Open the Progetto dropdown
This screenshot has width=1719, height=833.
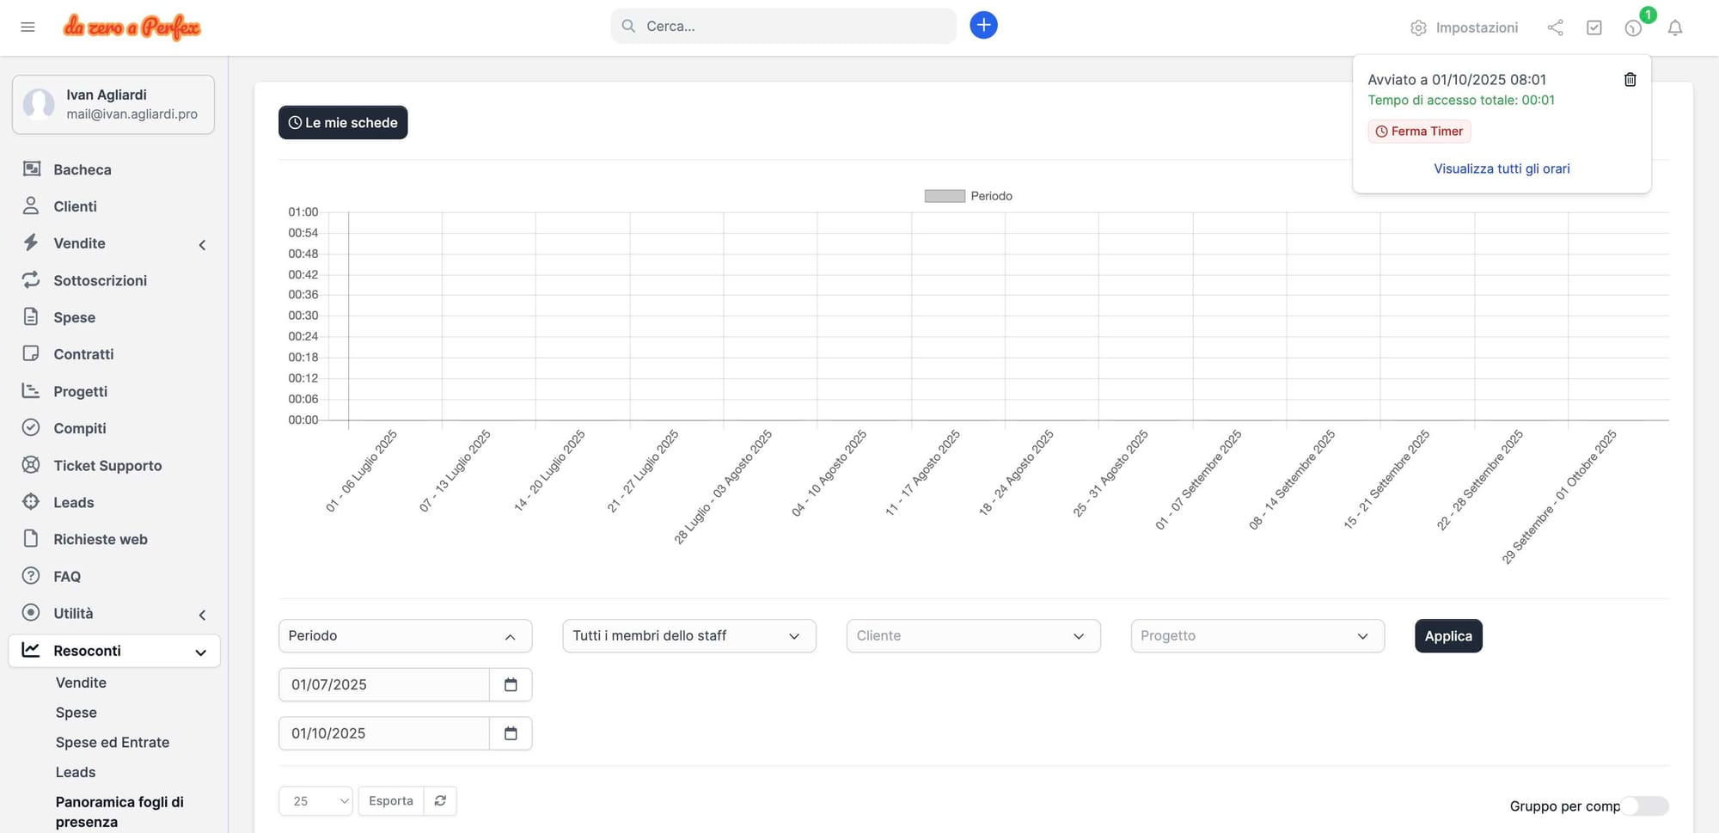(x=1257, y=636)
